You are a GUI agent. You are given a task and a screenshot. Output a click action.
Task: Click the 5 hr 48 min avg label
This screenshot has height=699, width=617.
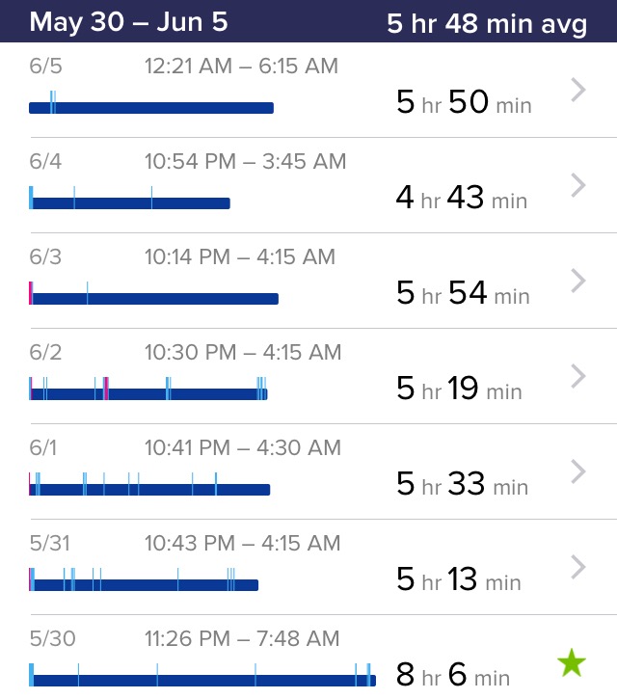(487, 23)
